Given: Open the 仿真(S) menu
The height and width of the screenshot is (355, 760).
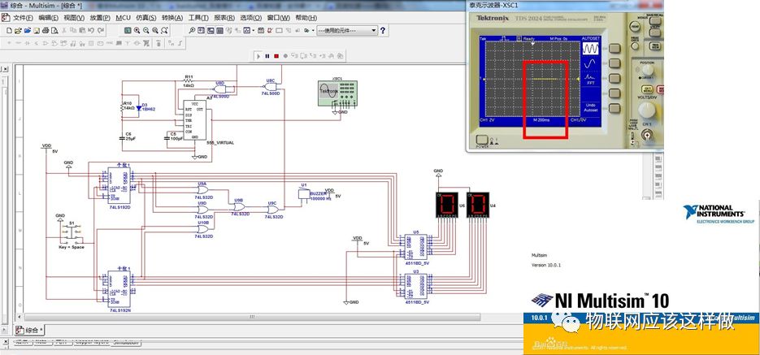Looking at the screenshot, I should [145, 18].
